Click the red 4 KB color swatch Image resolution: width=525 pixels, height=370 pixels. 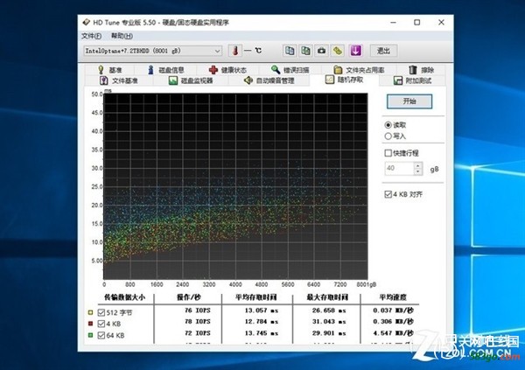click(x=90, y=324)
